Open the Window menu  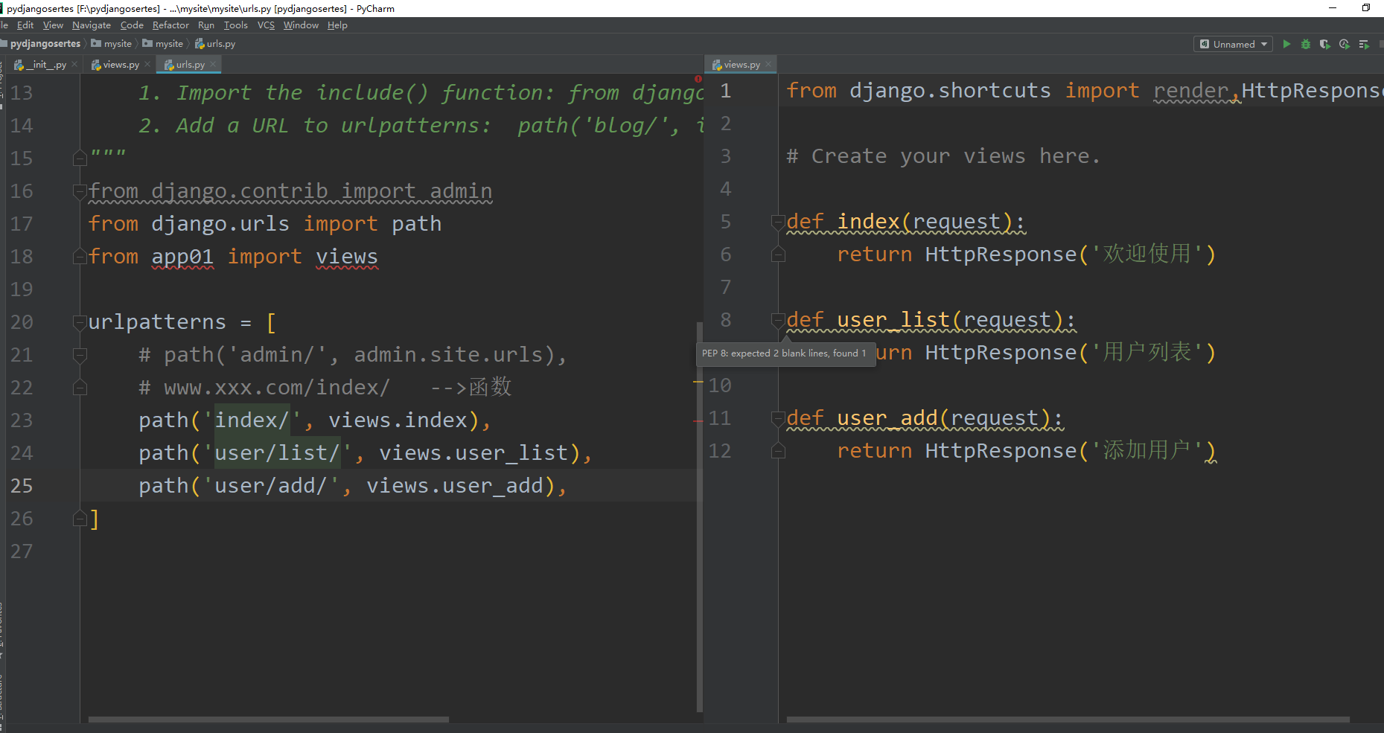301,25
